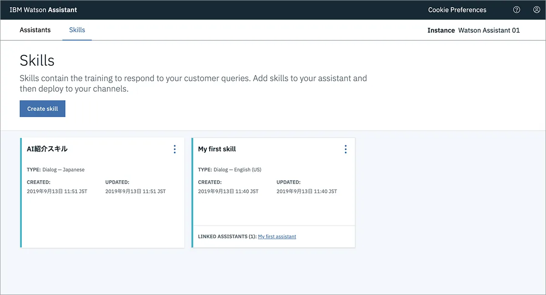Click My first skill created date 11:40 JST
546x295 pixels.
tap(228, 192)
